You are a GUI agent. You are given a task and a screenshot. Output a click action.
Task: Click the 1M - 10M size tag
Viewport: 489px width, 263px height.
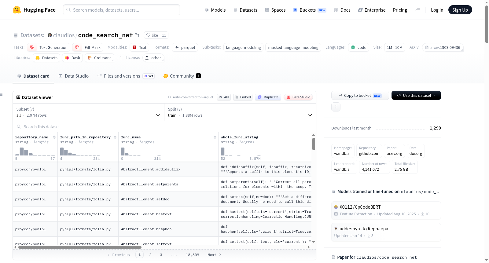click(395, 47)
